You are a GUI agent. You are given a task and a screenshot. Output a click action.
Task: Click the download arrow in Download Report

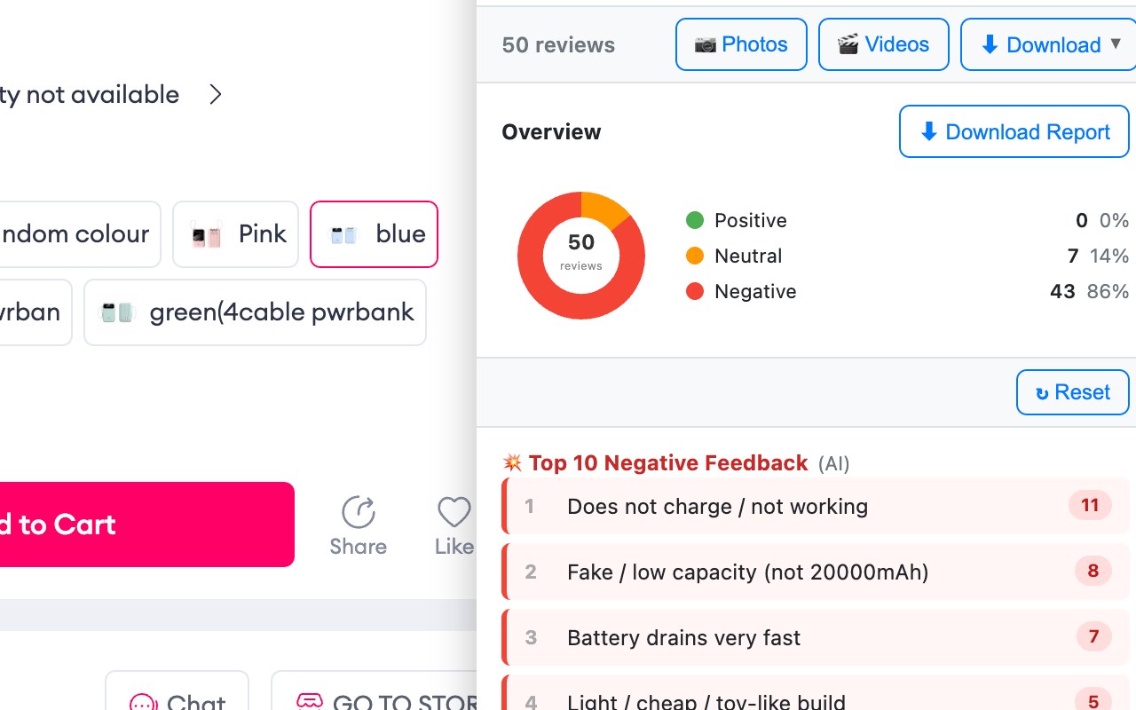coord(928,132)
